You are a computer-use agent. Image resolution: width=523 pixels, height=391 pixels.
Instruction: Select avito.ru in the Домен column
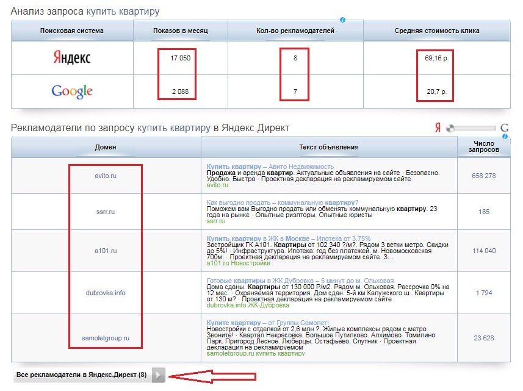click(x=106, y=176)
